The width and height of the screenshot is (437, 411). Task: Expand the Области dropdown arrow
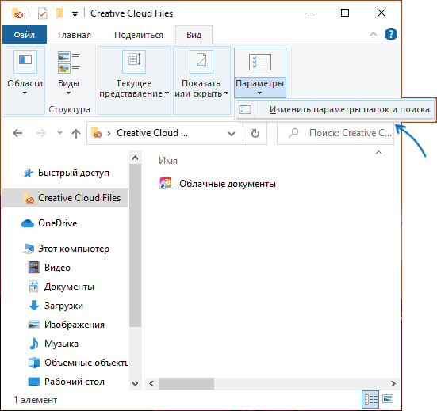click(x=25, y=93)
